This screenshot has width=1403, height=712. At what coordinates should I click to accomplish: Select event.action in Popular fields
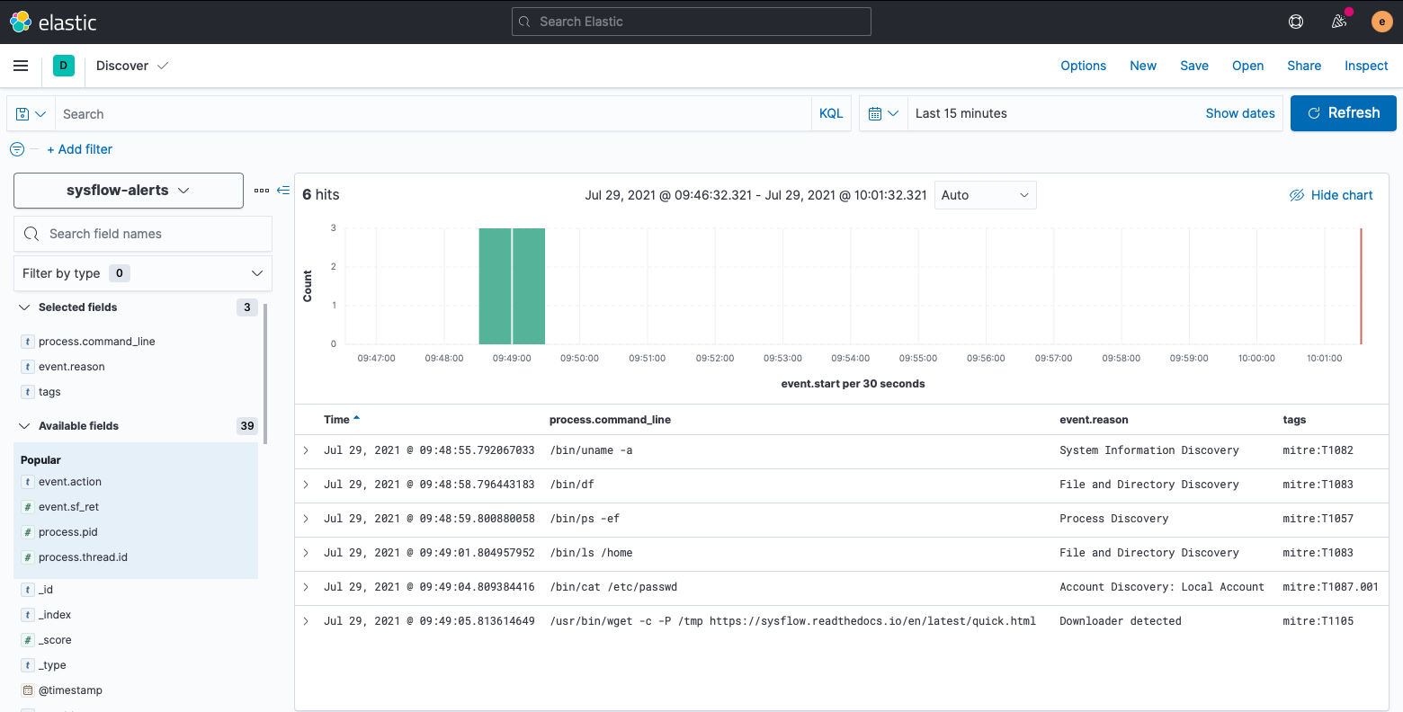[x=70, y=482]
